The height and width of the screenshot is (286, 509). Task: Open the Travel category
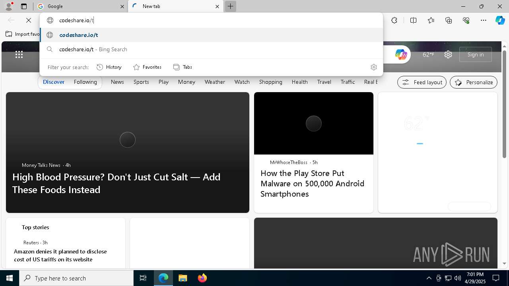click(x=324, y=82)
